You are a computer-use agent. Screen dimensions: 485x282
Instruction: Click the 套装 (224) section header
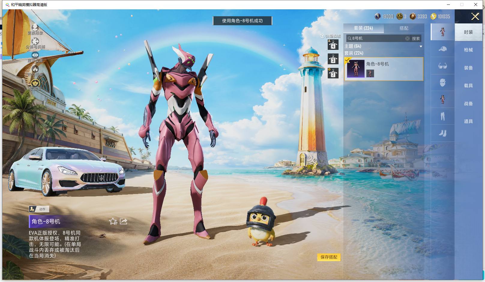[x=354, y=53]
